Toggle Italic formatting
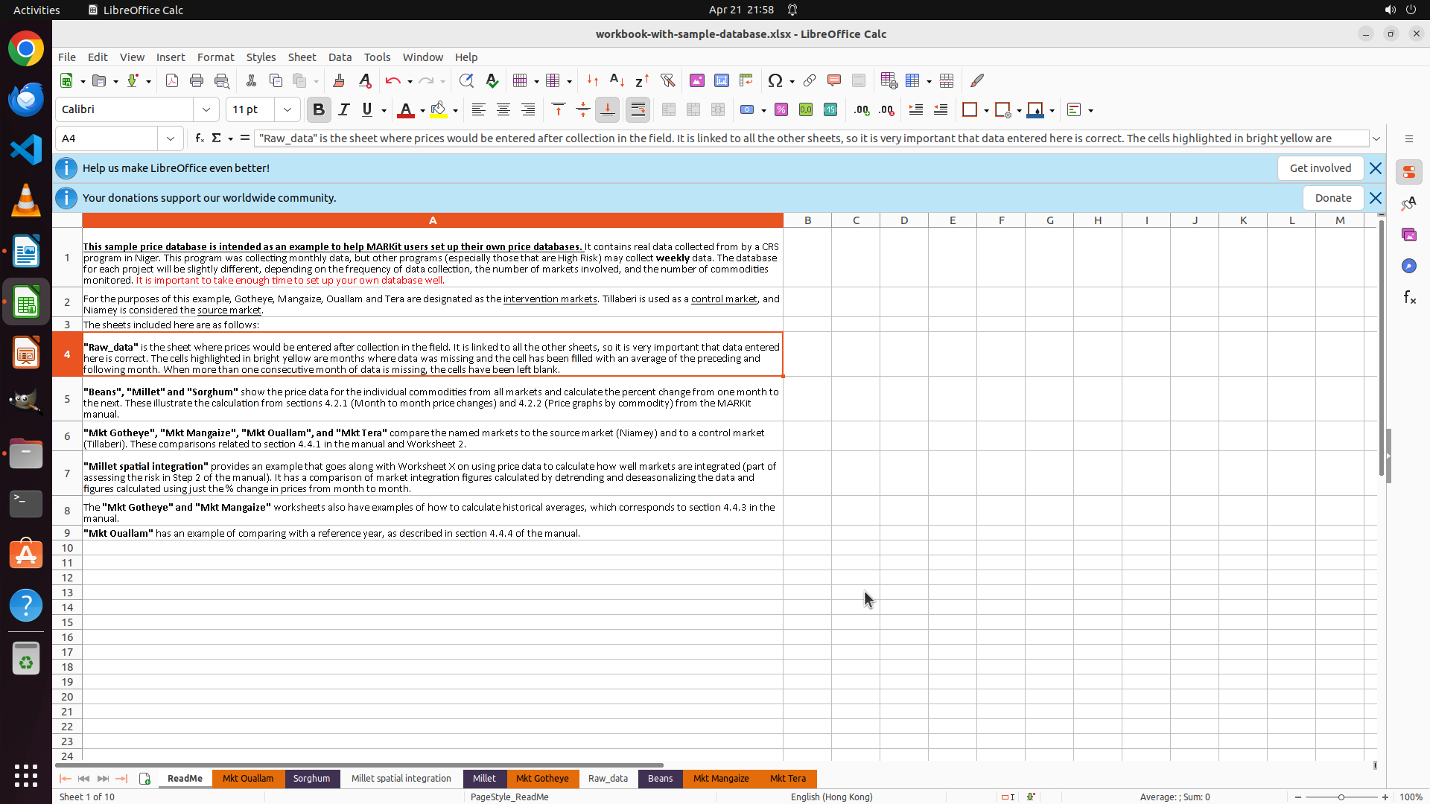Screen dimensions: 1430x804 [343, 109]
